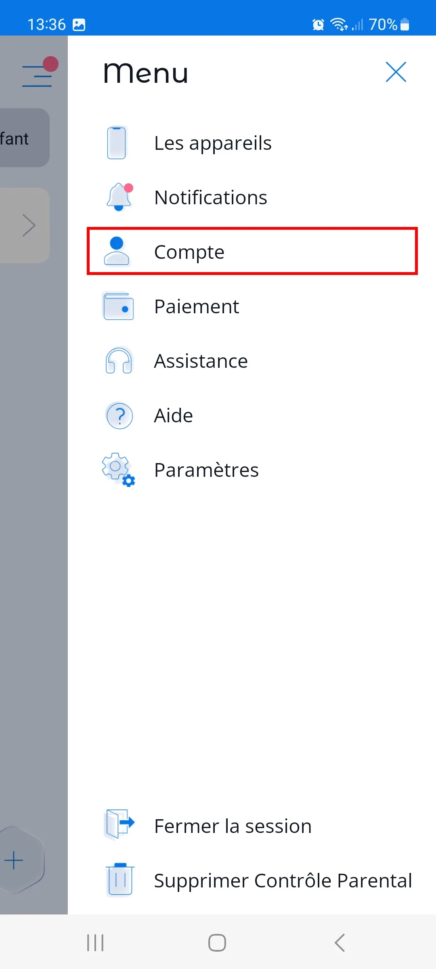Open the Les appareils menu entry

[x=213, y=143]
